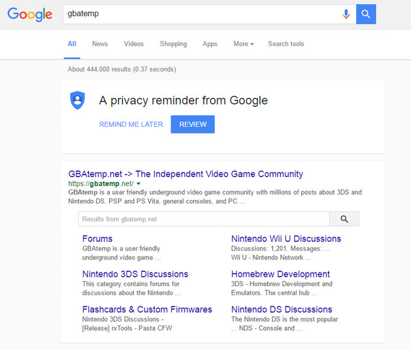The height and width of the screenshot is (350, 411).
Task: Open Search tools options
Action: pyautogui.click(x=285, y=44)
